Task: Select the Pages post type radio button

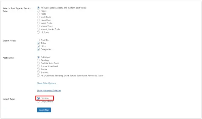Action: [x=38, y=11]
